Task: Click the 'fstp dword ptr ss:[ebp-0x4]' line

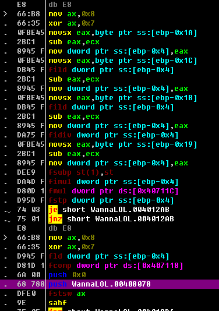Action: 111,200
